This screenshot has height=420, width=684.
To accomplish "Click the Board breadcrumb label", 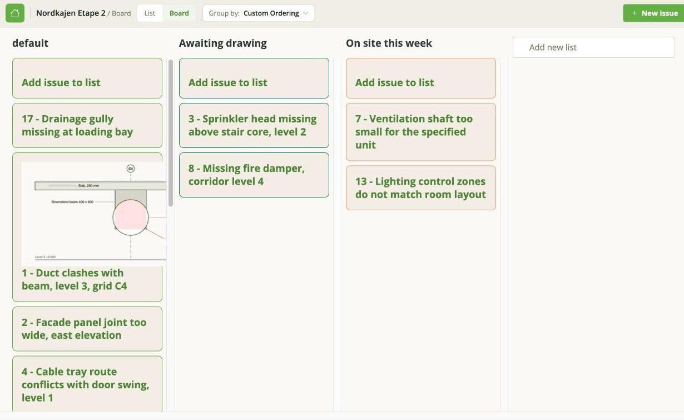I will click(121, 13).
